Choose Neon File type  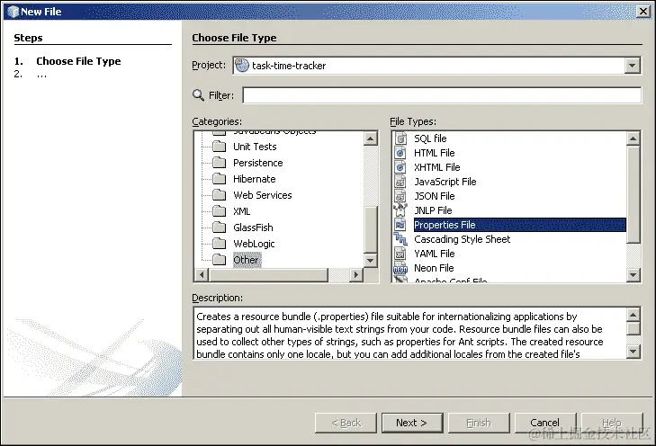click(x=434, y=268)
